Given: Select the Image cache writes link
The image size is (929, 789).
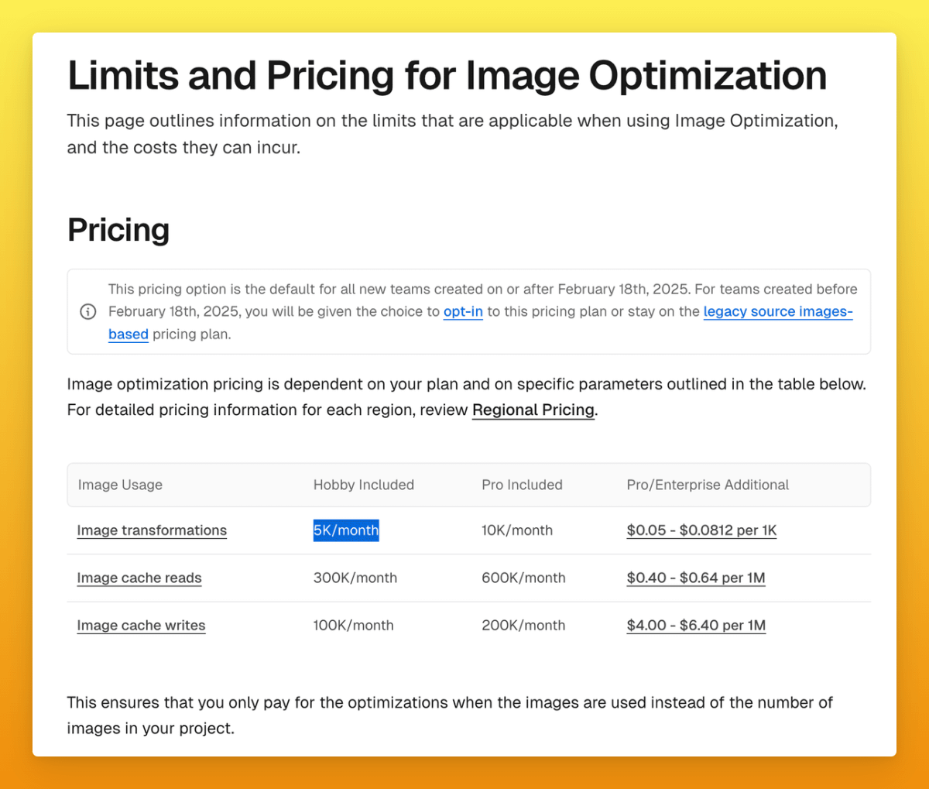Looking at the screenshot, I should coord(141,625).
